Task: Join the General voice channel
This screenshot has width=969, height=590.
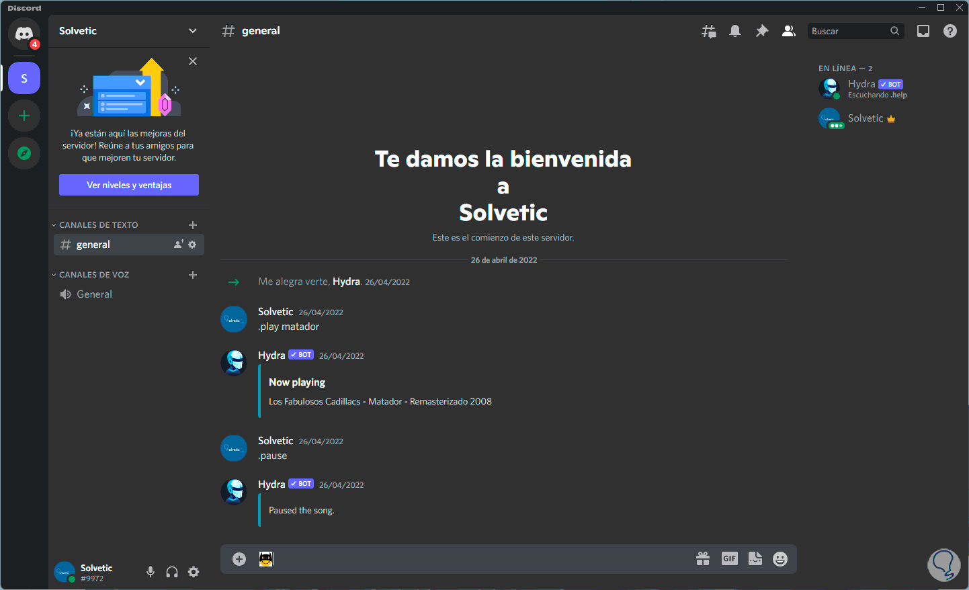Action: 129,294
